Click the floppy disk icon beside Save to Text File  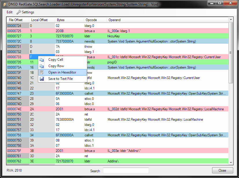point(42,79)
